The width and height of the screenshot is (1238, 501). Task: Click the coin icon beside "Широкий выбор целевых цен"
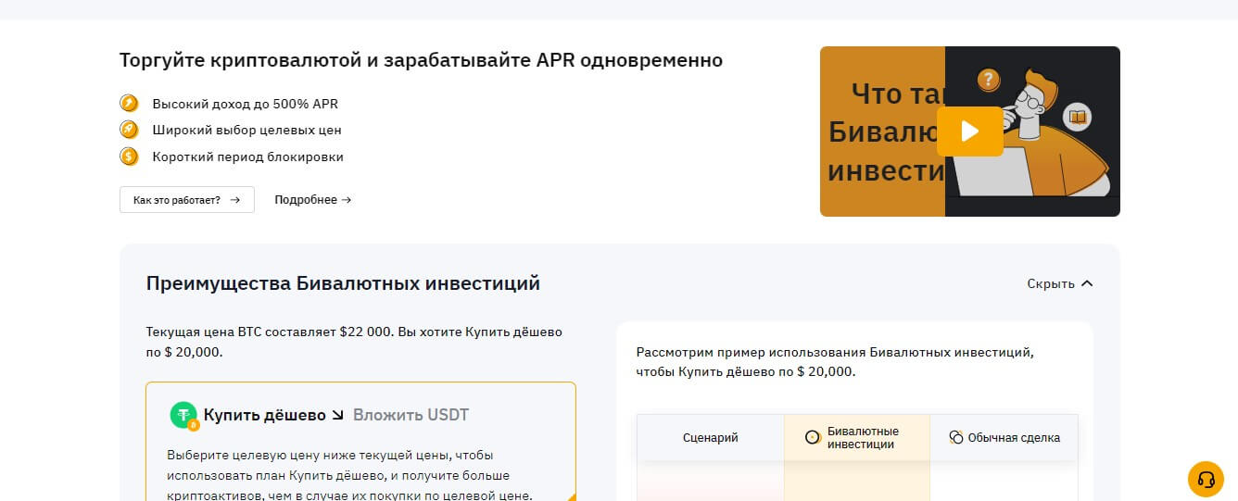[x=129, y=130]
